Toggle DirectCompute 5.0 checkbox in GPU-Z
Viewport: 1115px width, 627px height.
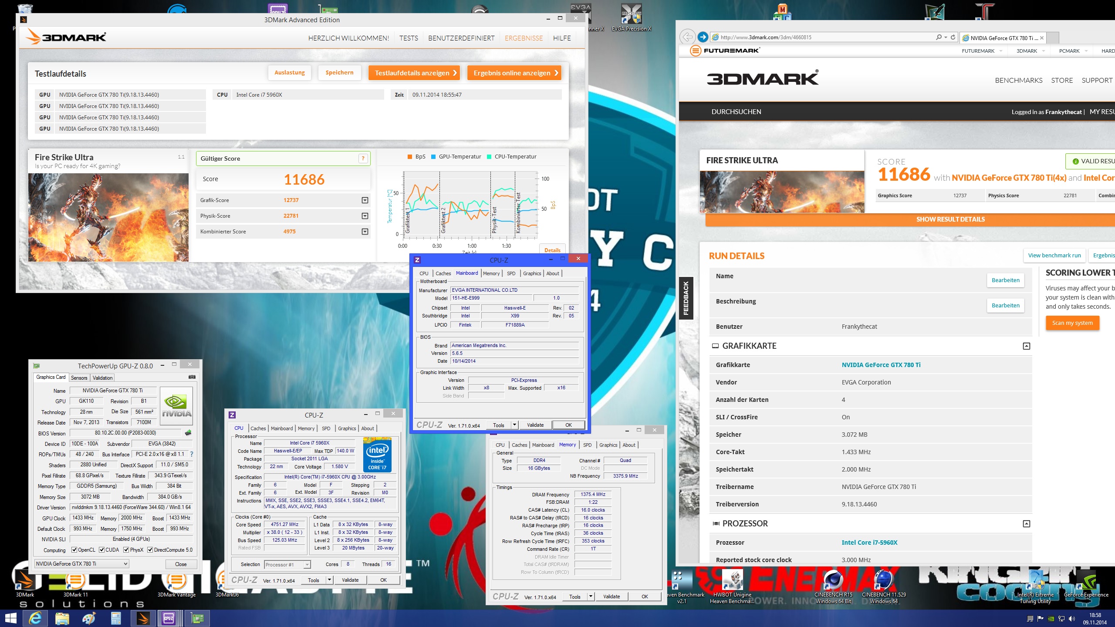(x=150, y=550)
